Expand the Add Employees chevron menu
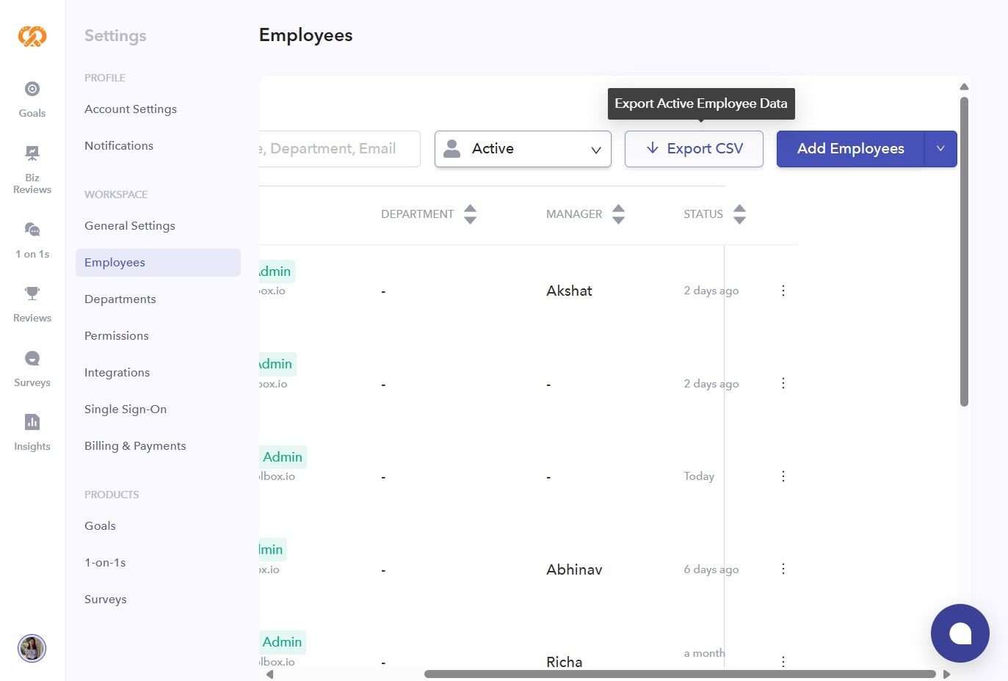 [940, 148]
